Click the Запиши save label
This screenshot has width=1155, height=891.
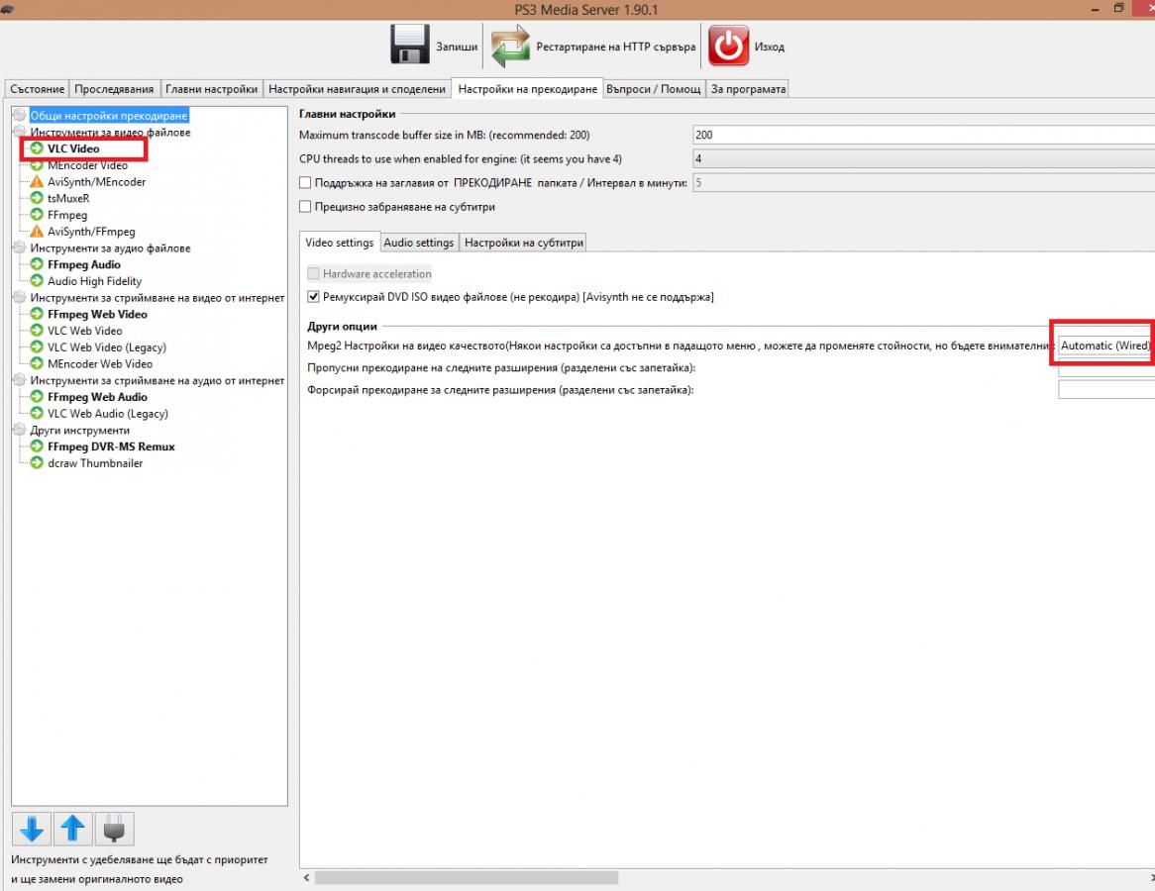coord(457,47)
